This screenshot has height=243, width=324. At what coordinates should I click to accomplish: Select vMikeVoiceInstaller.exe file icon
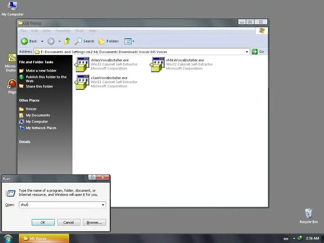point(157,64)
